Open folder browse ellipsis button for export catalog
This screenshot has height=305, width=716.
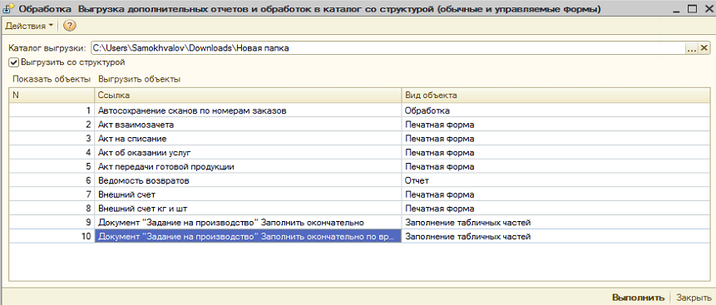(692, 48)
